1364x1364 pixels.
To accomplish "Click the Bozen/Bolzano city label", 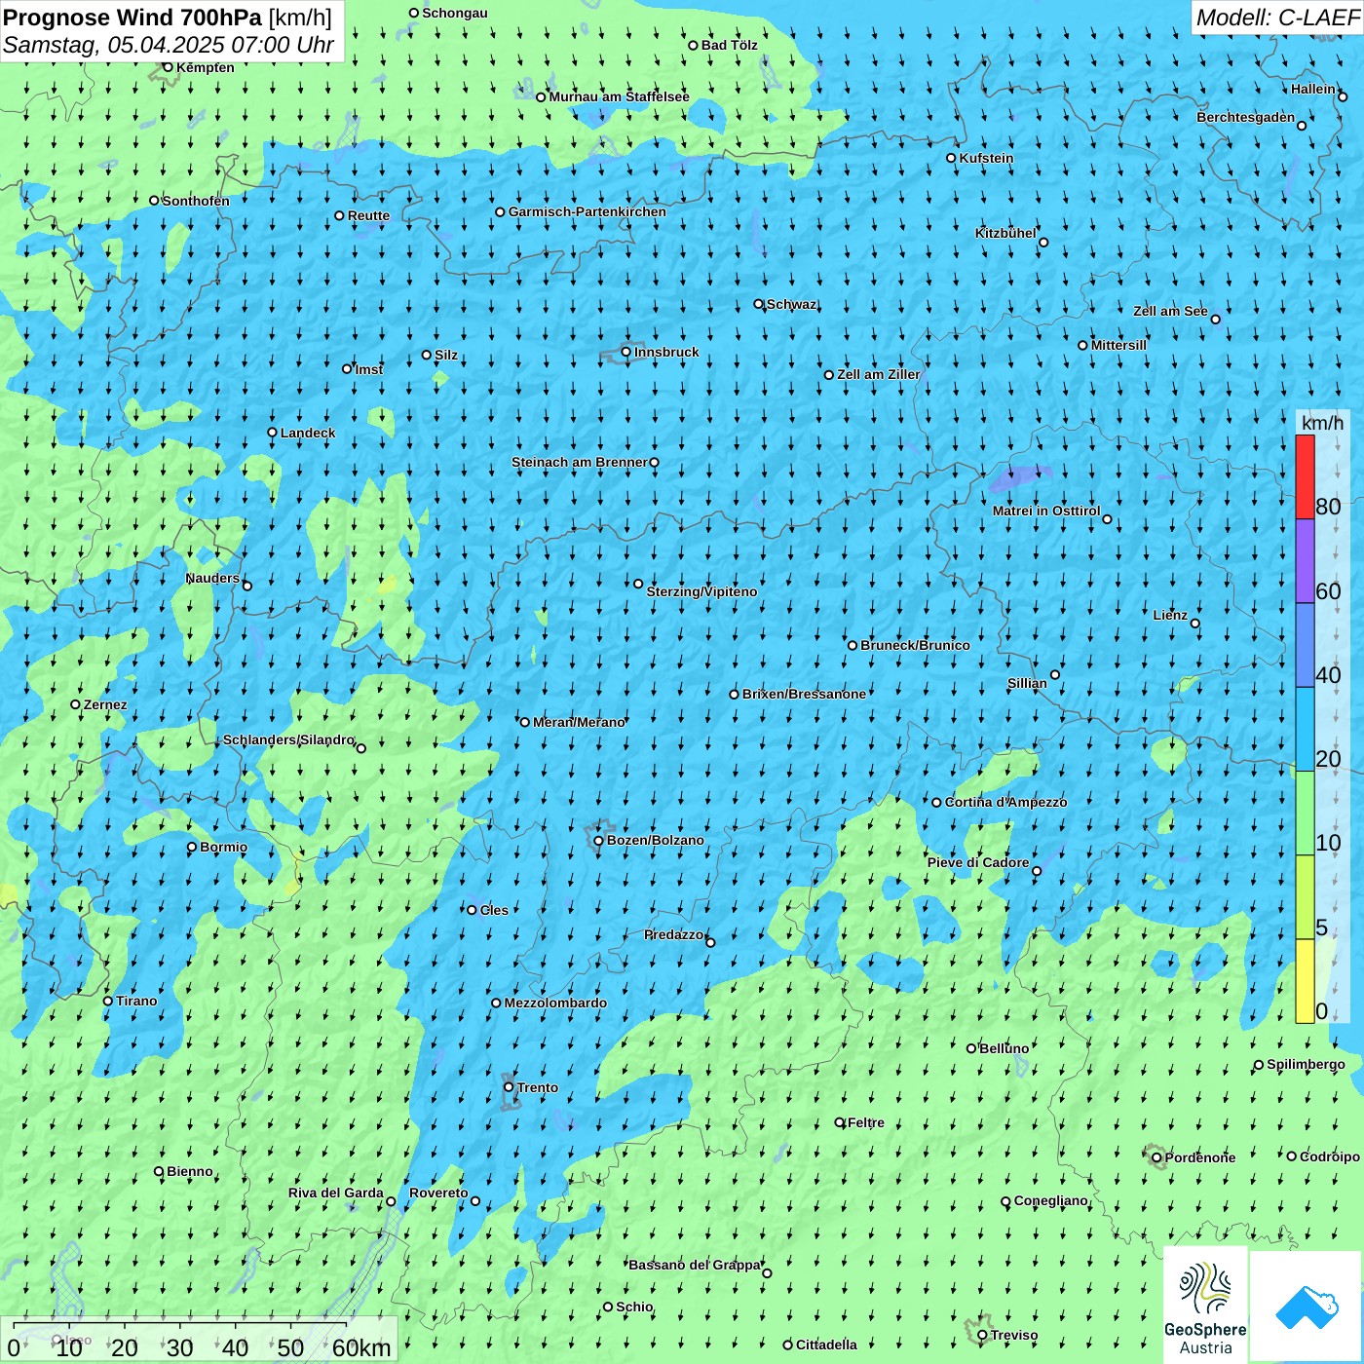I will pyautogui.click(x=655, y=840).
